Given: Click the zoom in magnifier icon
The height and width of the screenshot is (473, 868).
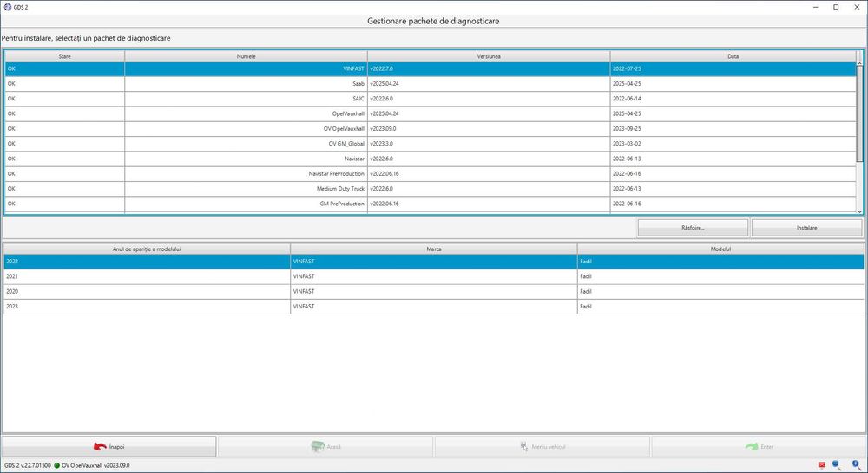Looking at the screenshot, I should point(857,465).
